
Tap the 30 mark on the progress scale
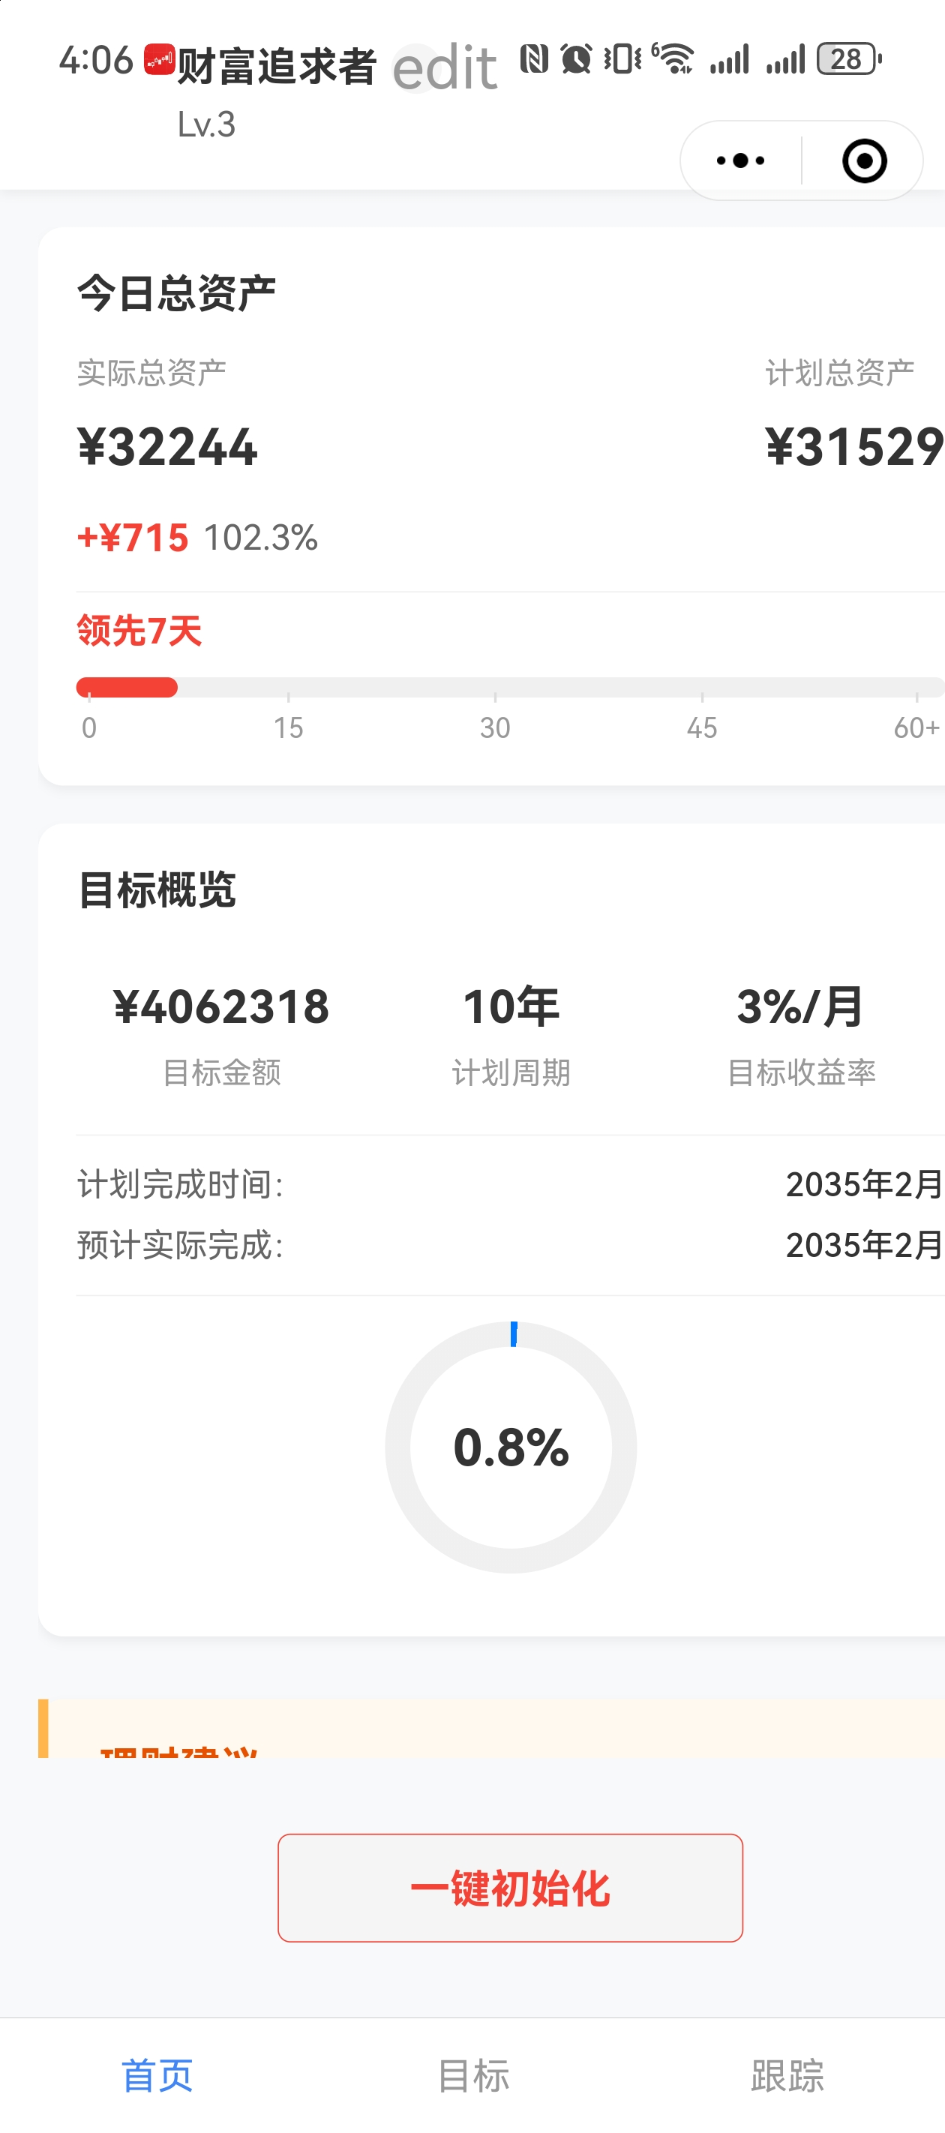click(495, 727)
